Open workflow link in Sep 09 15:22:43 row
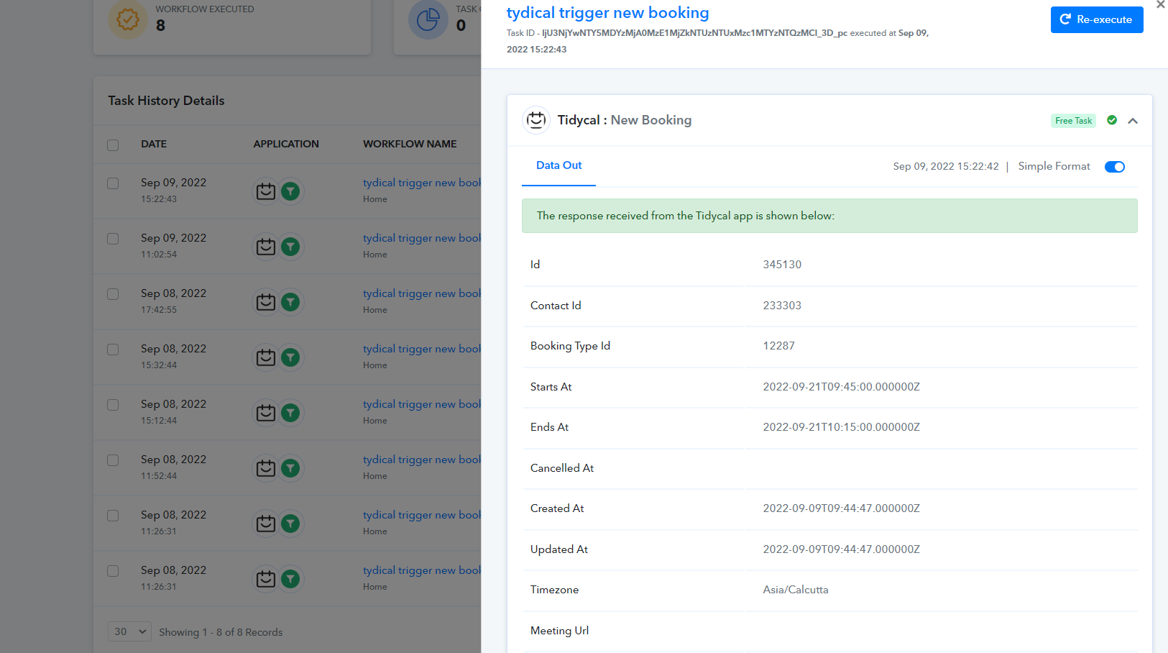The width and height of the screenshot is (1168, 653). point(422,183)
